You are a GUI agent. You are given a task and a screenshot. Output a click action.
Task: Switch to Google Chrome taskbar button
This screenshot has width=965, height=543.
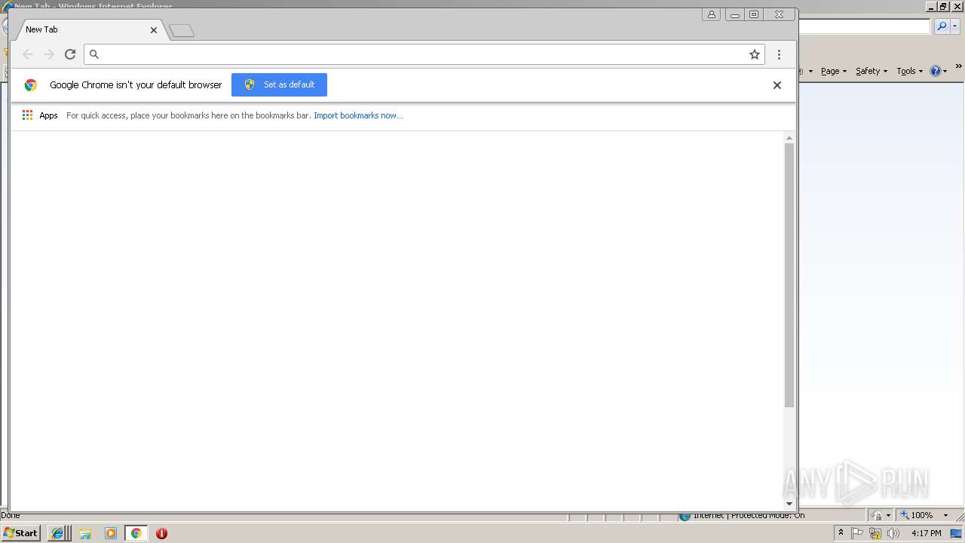[136, 533]
